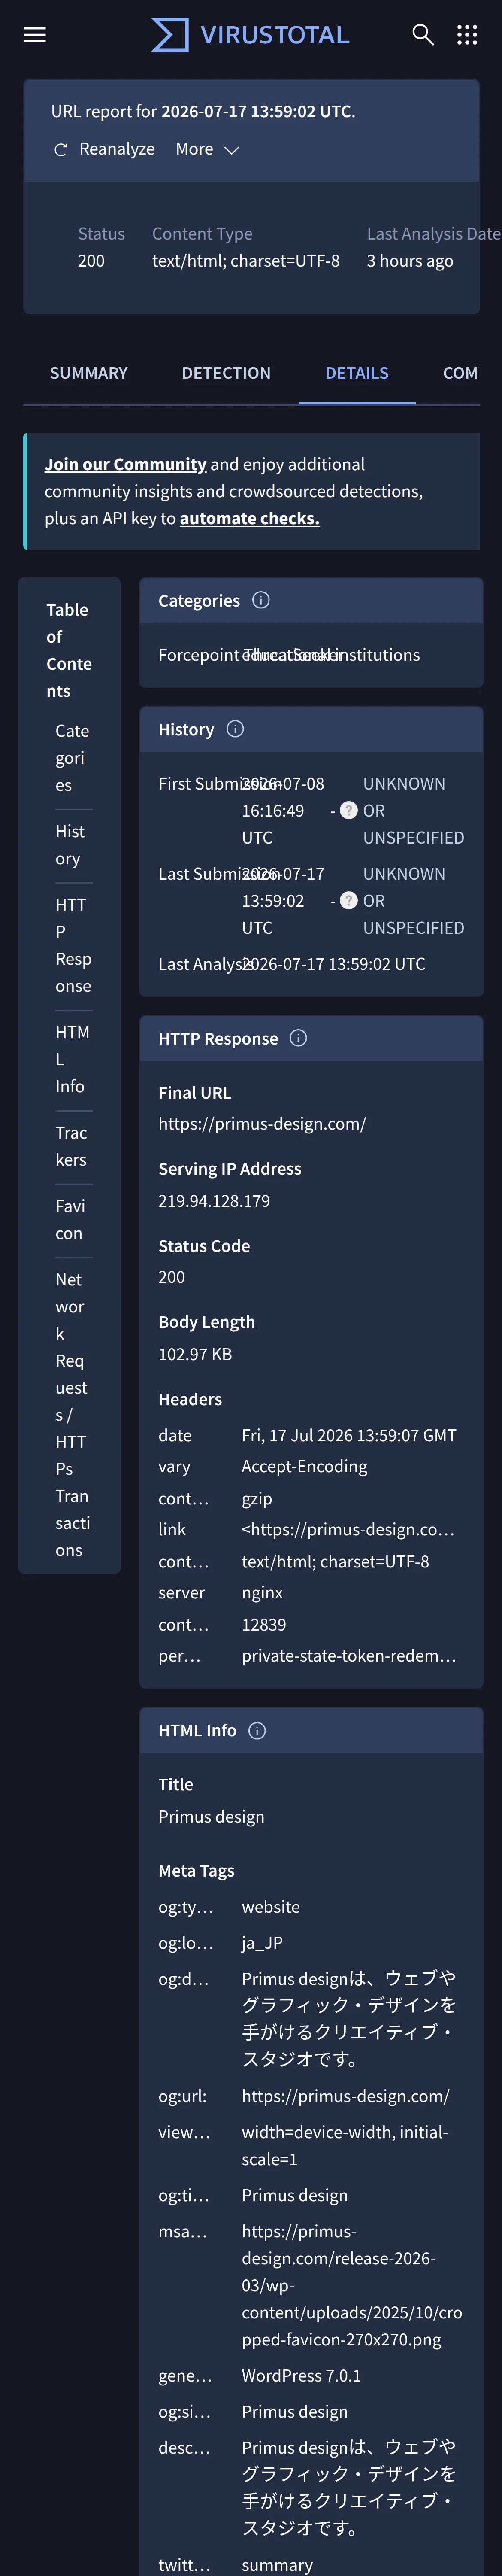Jump to Favicon in table of contents
Viewport: 502px width, 2576px height.
click(70, 1220)
